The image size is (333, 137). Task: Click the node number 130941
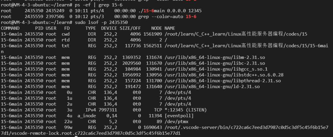154,69
